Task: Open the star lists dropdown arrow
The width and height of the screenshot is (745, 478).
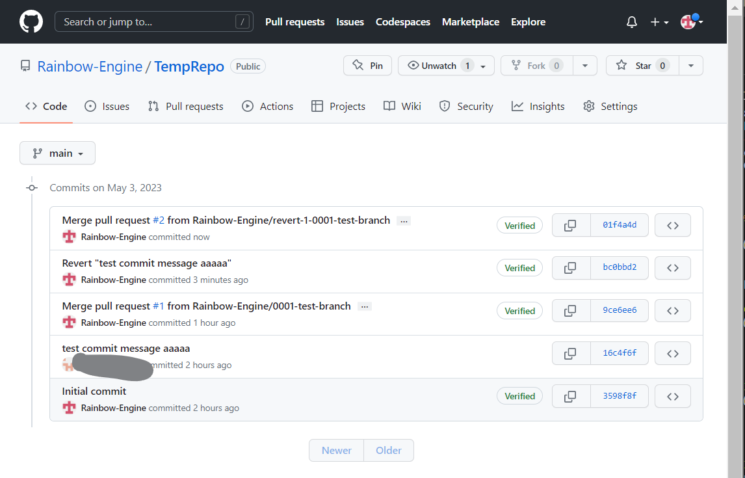Action: coord(691,66)
